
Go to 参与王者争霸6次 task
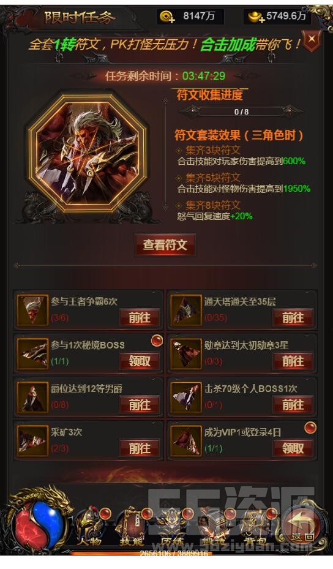click(x=140, y=317)
